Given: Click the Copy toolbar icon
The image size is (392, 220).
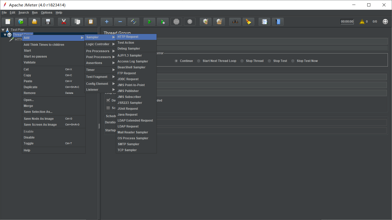Looking at the screenshot, I should click(77, 22).
